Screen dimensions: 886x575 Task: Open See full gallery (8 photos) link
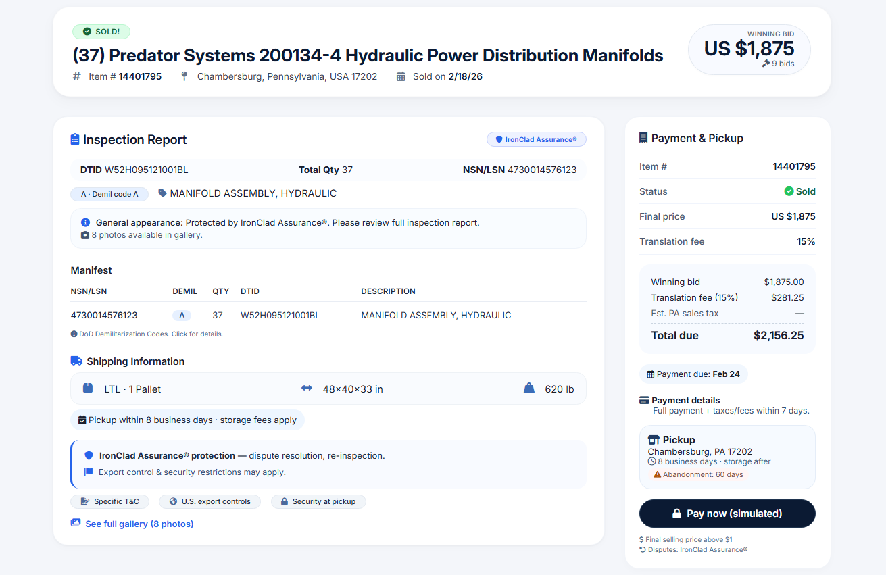click(x=132, y=524)
